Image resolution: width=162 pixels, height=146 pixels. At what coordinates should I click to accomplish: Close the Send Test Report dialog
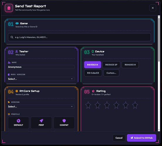pyautogui.click(x=153, y=8)
